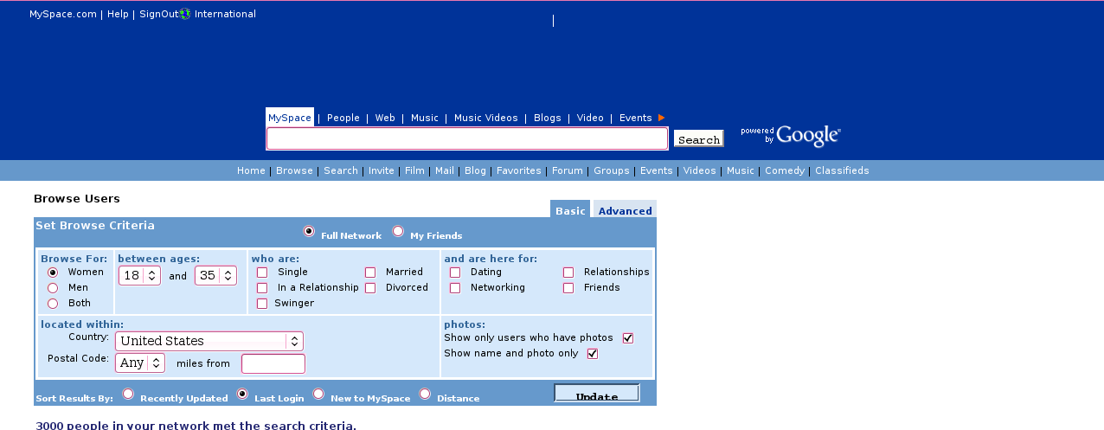Go to Home in navigation bar

[251, 170]
